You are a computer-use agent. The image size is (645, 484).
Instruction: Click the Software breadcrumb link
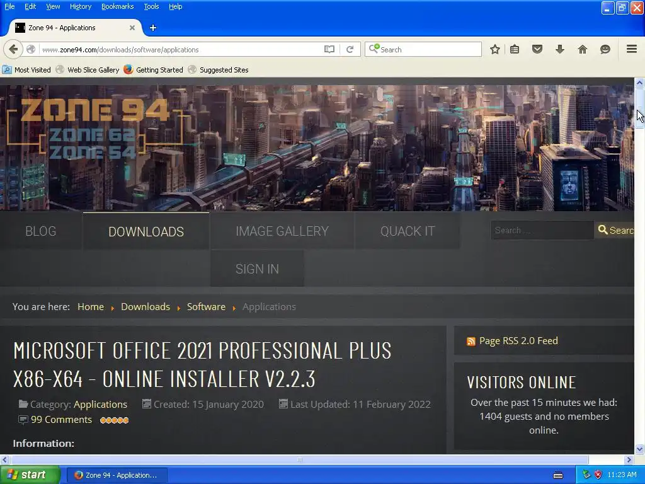pyautogui.click(x=206, y=307)
